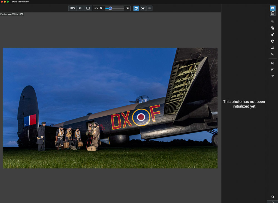Click the Lancaster bomber photo preview
This screenshot has height=203, width=278.
(110, 108)
